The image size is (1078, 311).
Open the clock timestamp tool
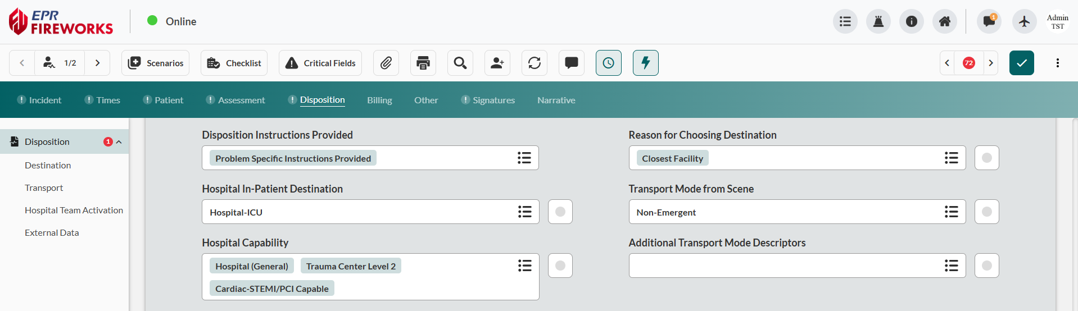[609, 63]
